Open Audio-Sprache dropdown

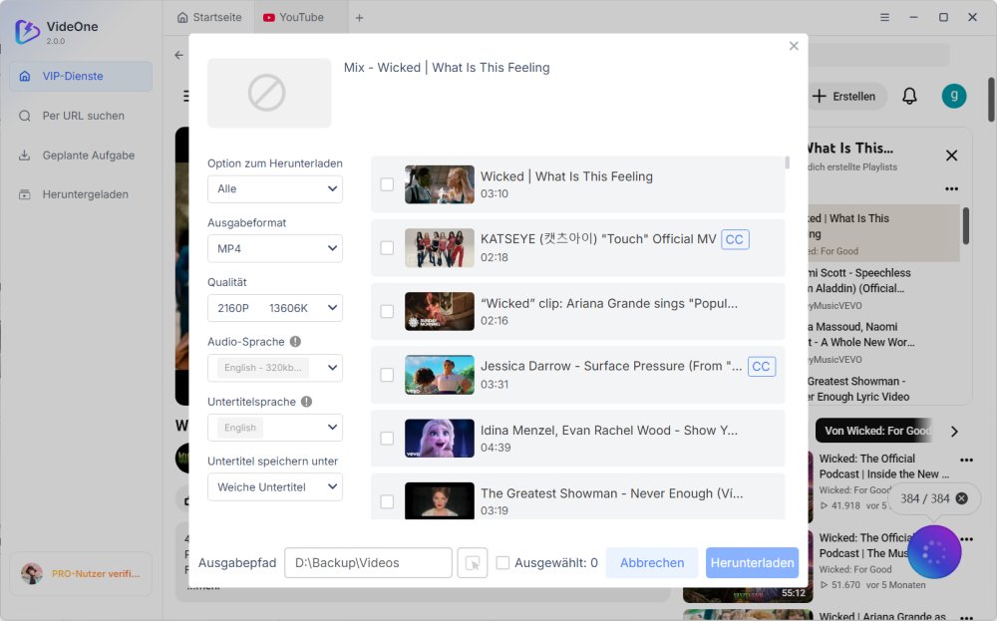click(275, 368)
